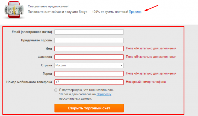The image size is (198, 116).
Task: Select the Придумайте пароль password field
Action: 89,40
